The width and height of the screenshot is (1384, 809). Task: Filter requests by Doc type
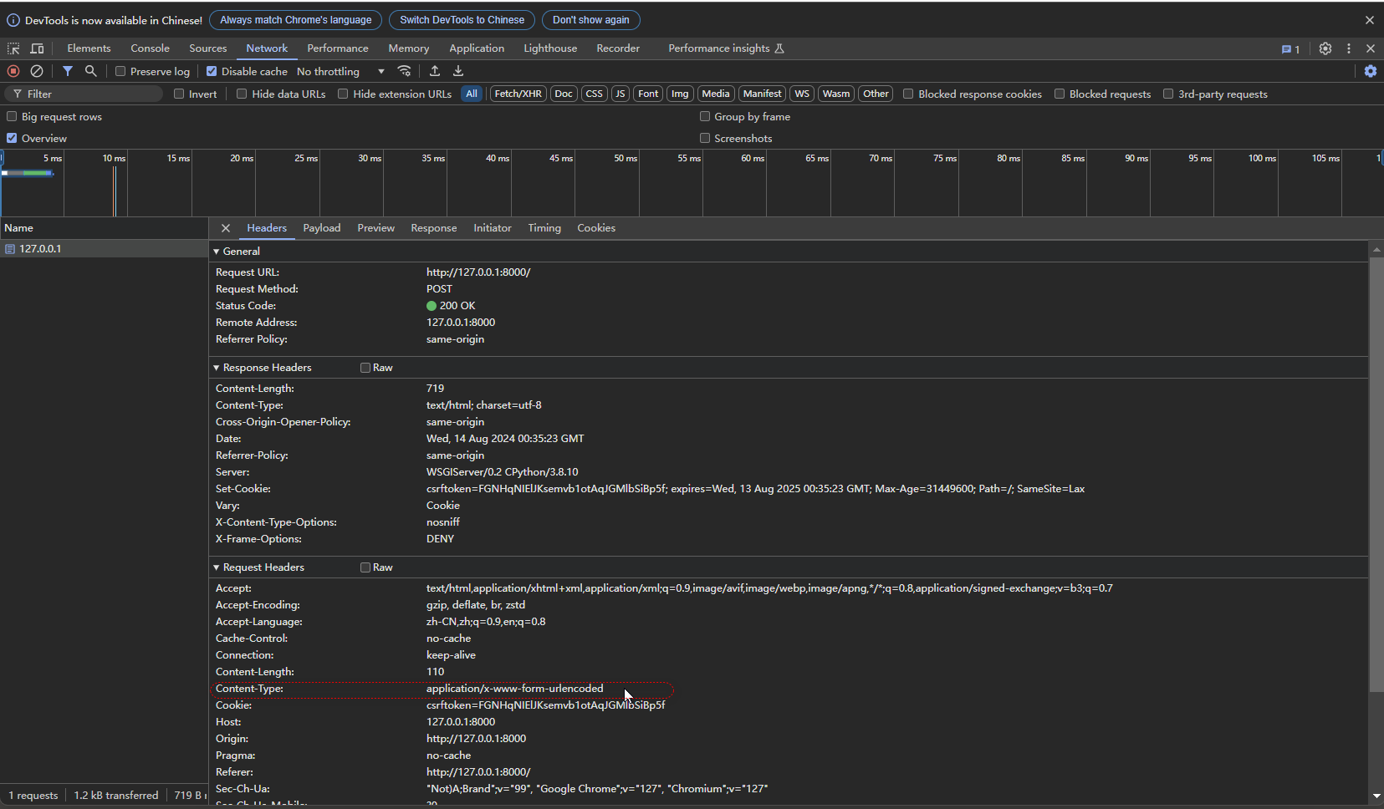point(564,94)
